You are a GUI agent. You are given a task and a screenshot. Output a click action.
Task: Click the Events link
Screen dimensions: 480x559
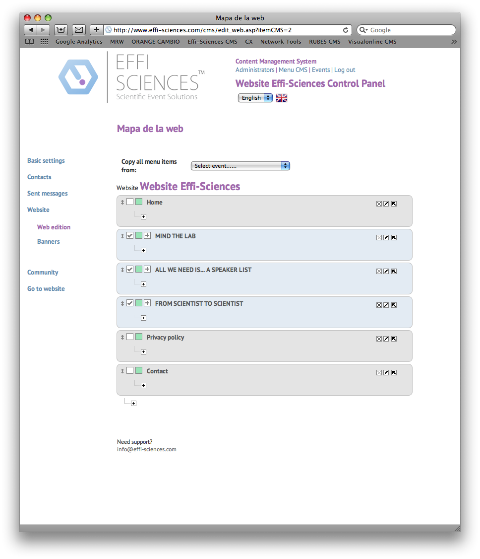pyautogui.click(x=321, y=70)
